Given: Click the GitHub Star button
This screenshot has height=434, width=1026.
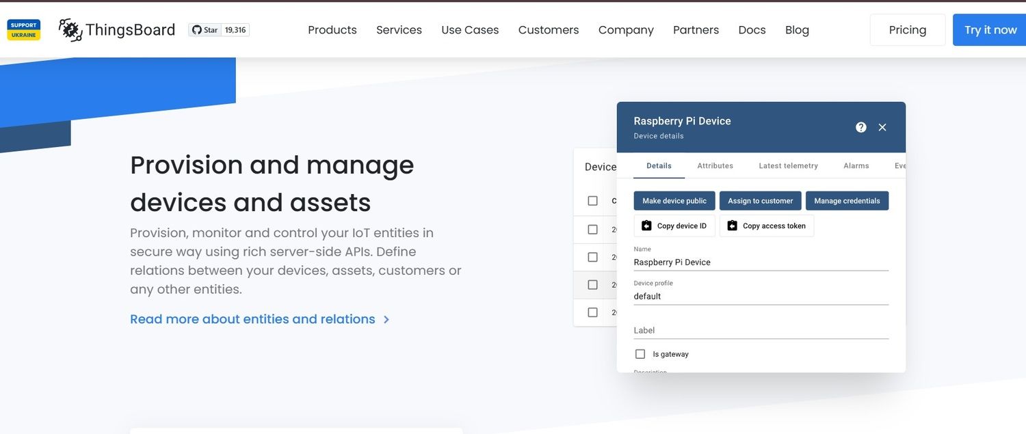Looking at the screenshot, I should [x=205, y=30].
